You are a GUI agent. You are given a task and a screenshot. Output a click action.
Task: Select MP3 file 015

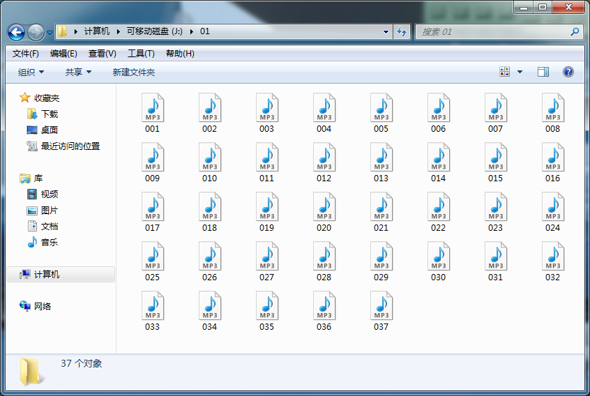click(496, 162)
